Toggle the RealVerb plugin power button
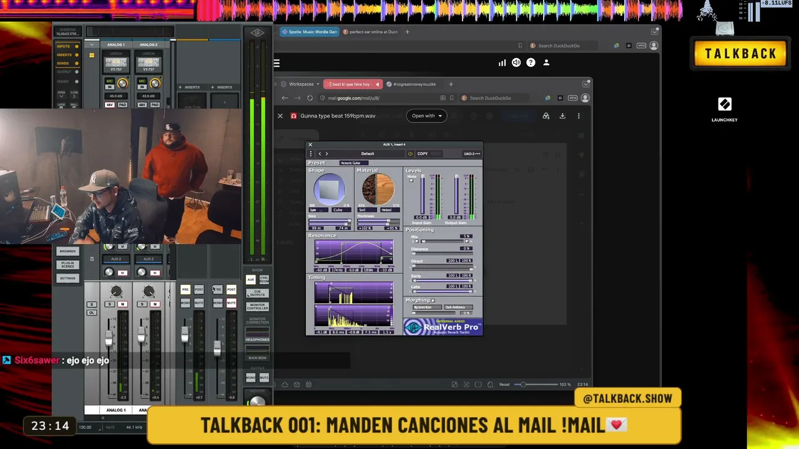 tap(410, 153)
